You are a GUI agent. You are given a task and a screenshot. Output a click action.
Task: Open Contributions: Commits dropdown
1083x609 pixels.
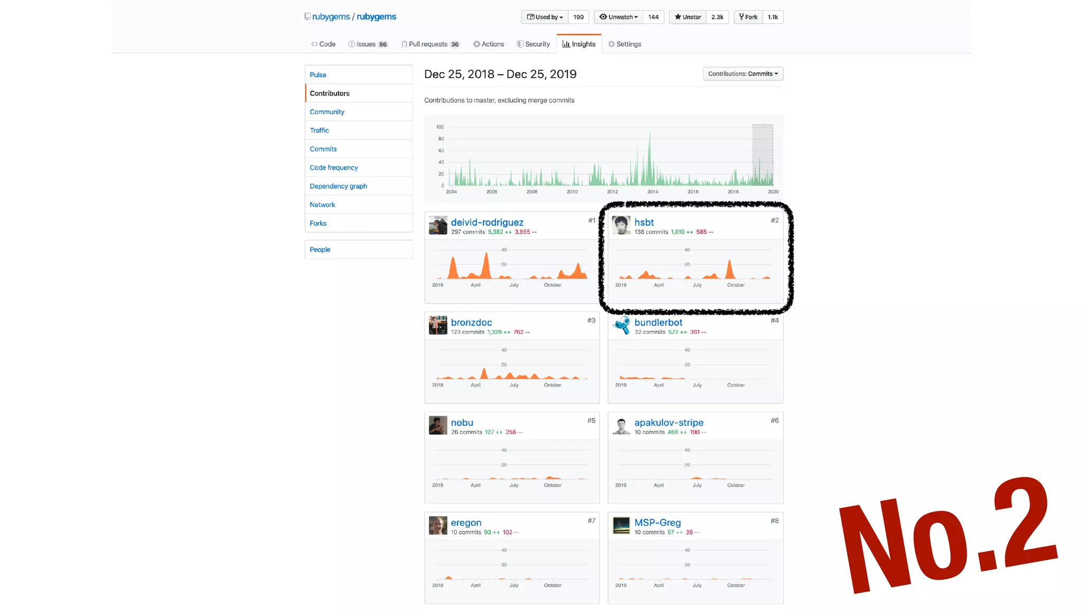(x=742, y=73)
